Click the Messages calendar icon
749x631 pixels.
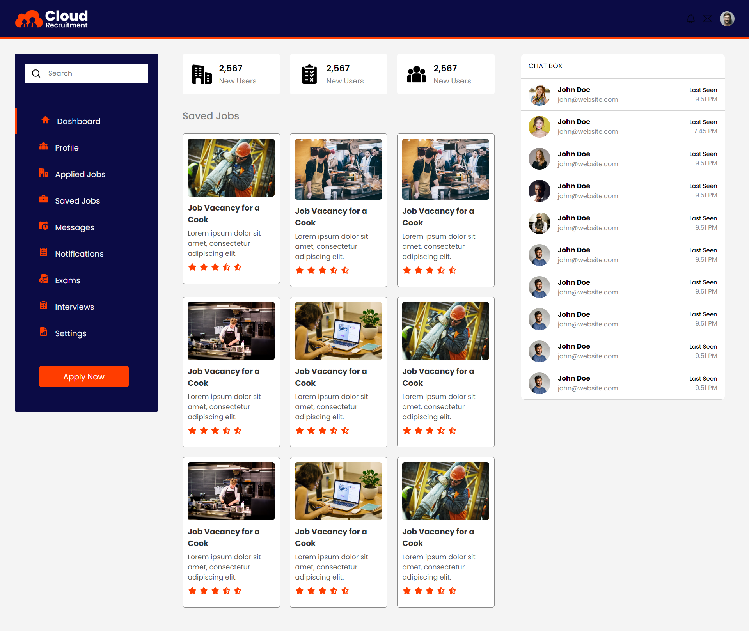click(x=43, y=226)
